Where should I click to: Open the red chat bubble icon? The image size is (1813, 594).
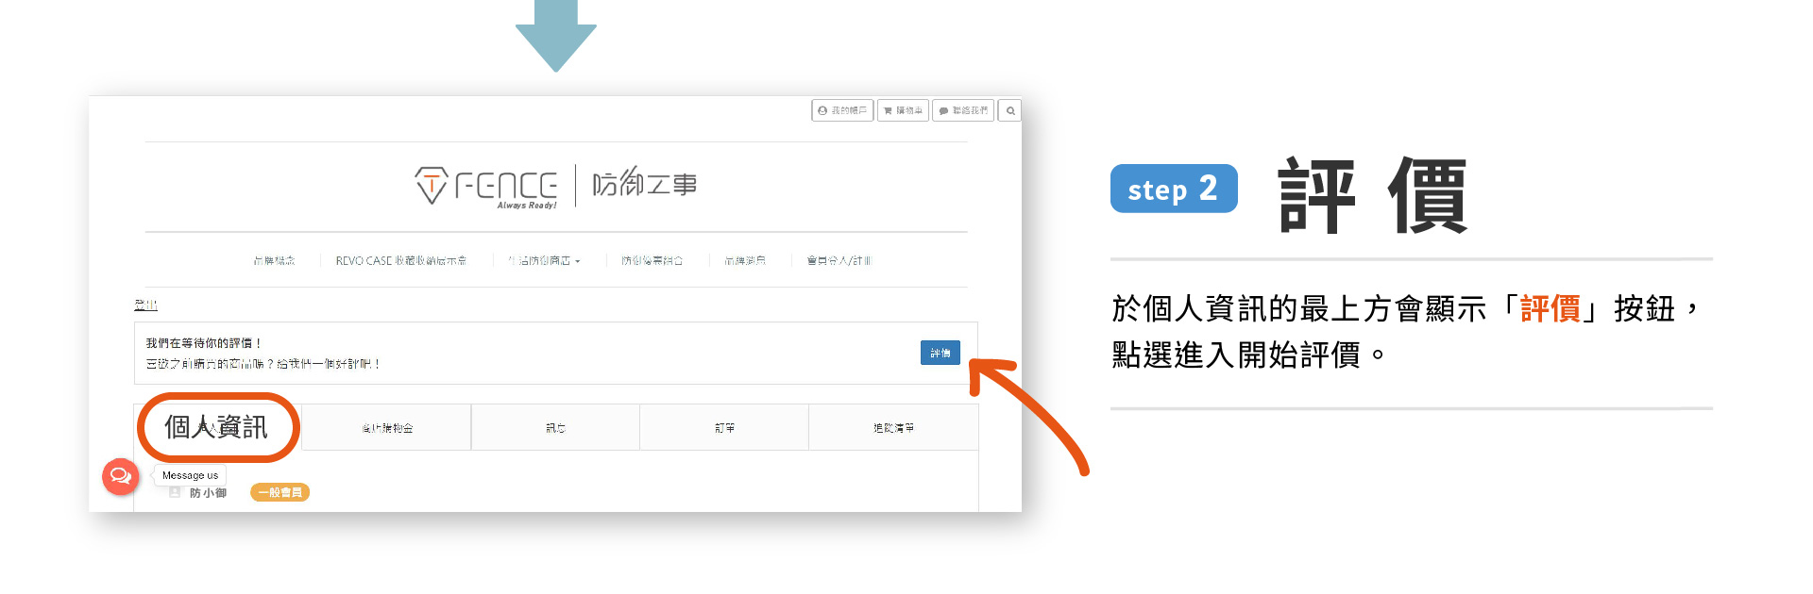point(121,476)
